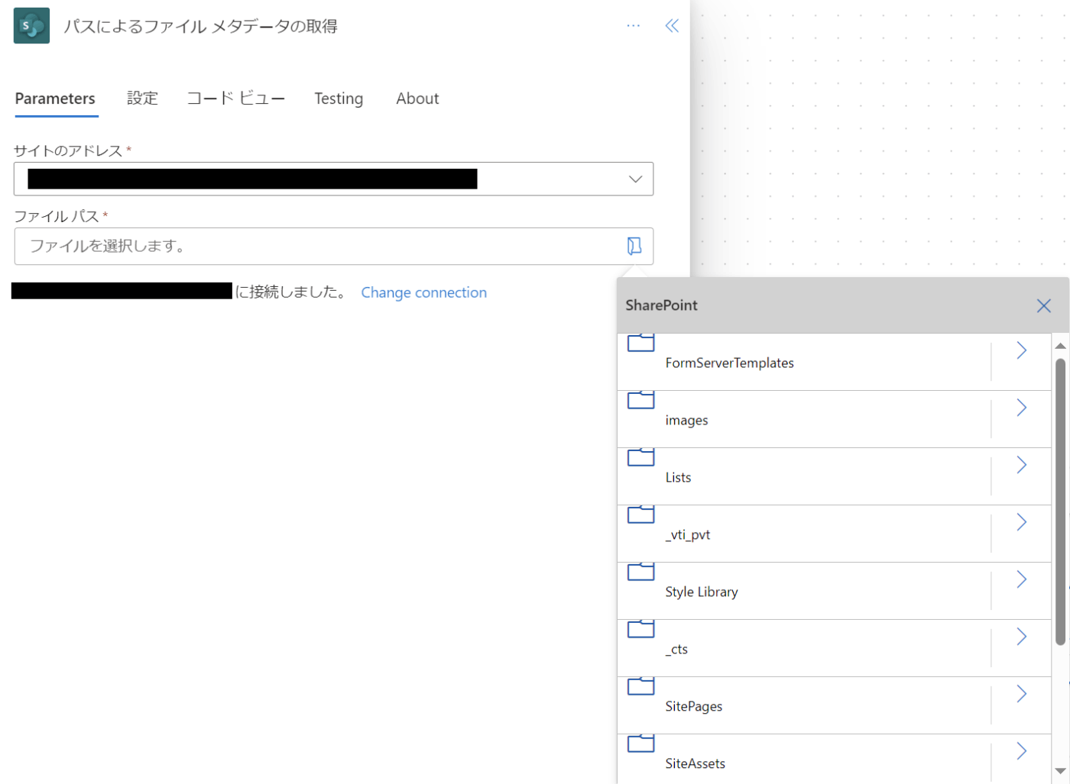
Task: Select the SiteAssets folder name
Action: pos(695,763)
